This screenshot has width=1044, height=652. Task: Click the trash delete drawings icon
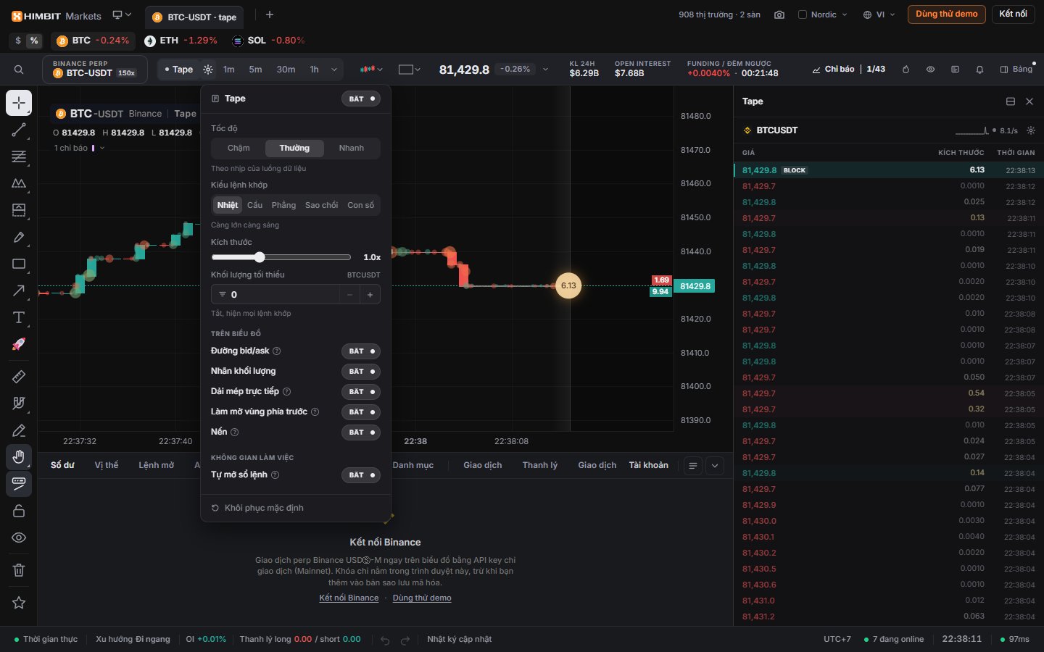click(19, 570)
